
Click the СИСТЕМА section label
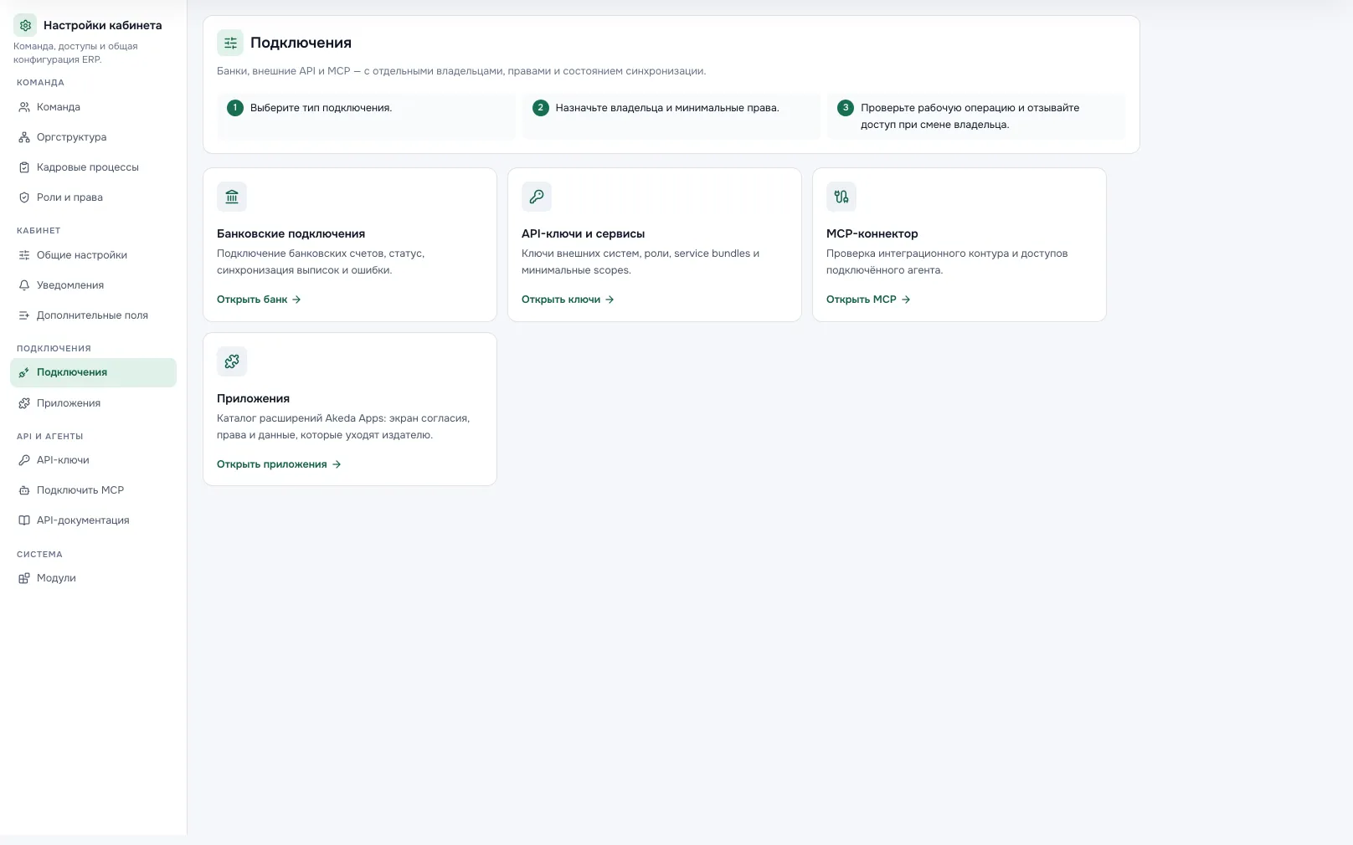[39, 555]
